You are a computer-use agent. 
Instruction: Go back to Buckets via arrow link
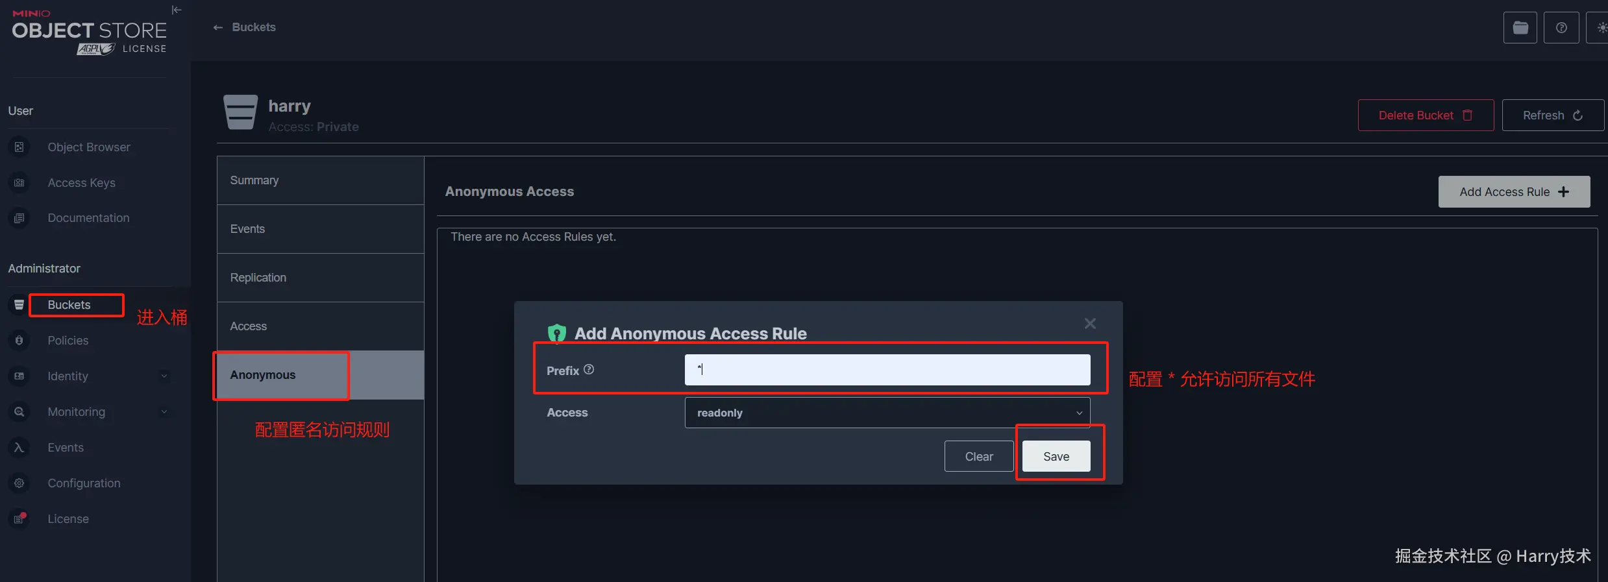[x=218, y=27]
